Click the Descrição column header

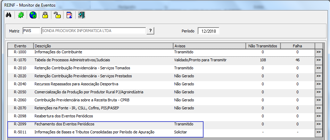tap(103, 46)
